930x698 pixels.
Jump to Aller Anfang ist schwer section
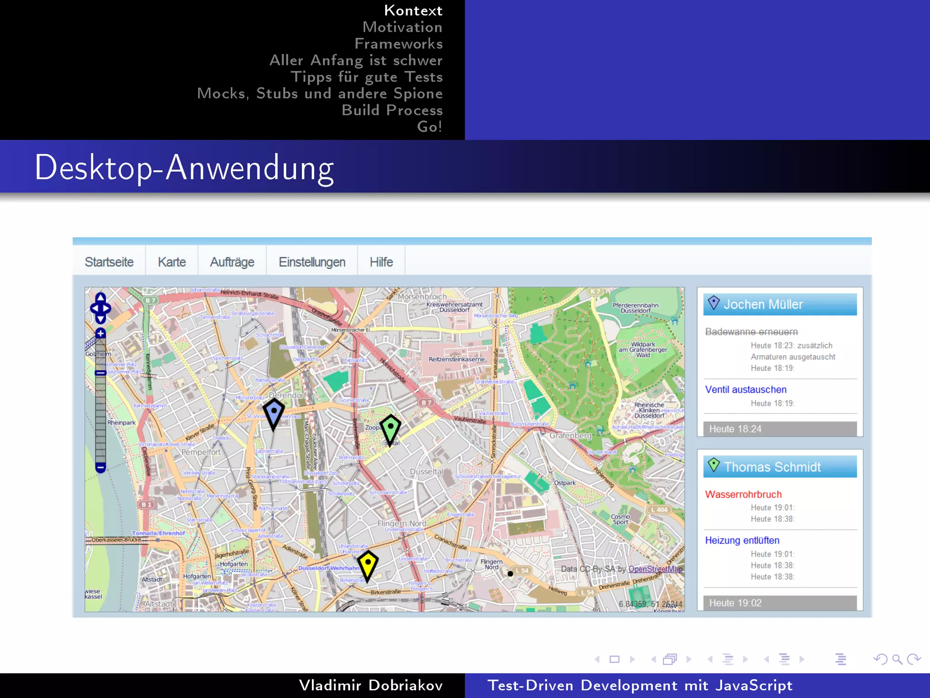356,60
